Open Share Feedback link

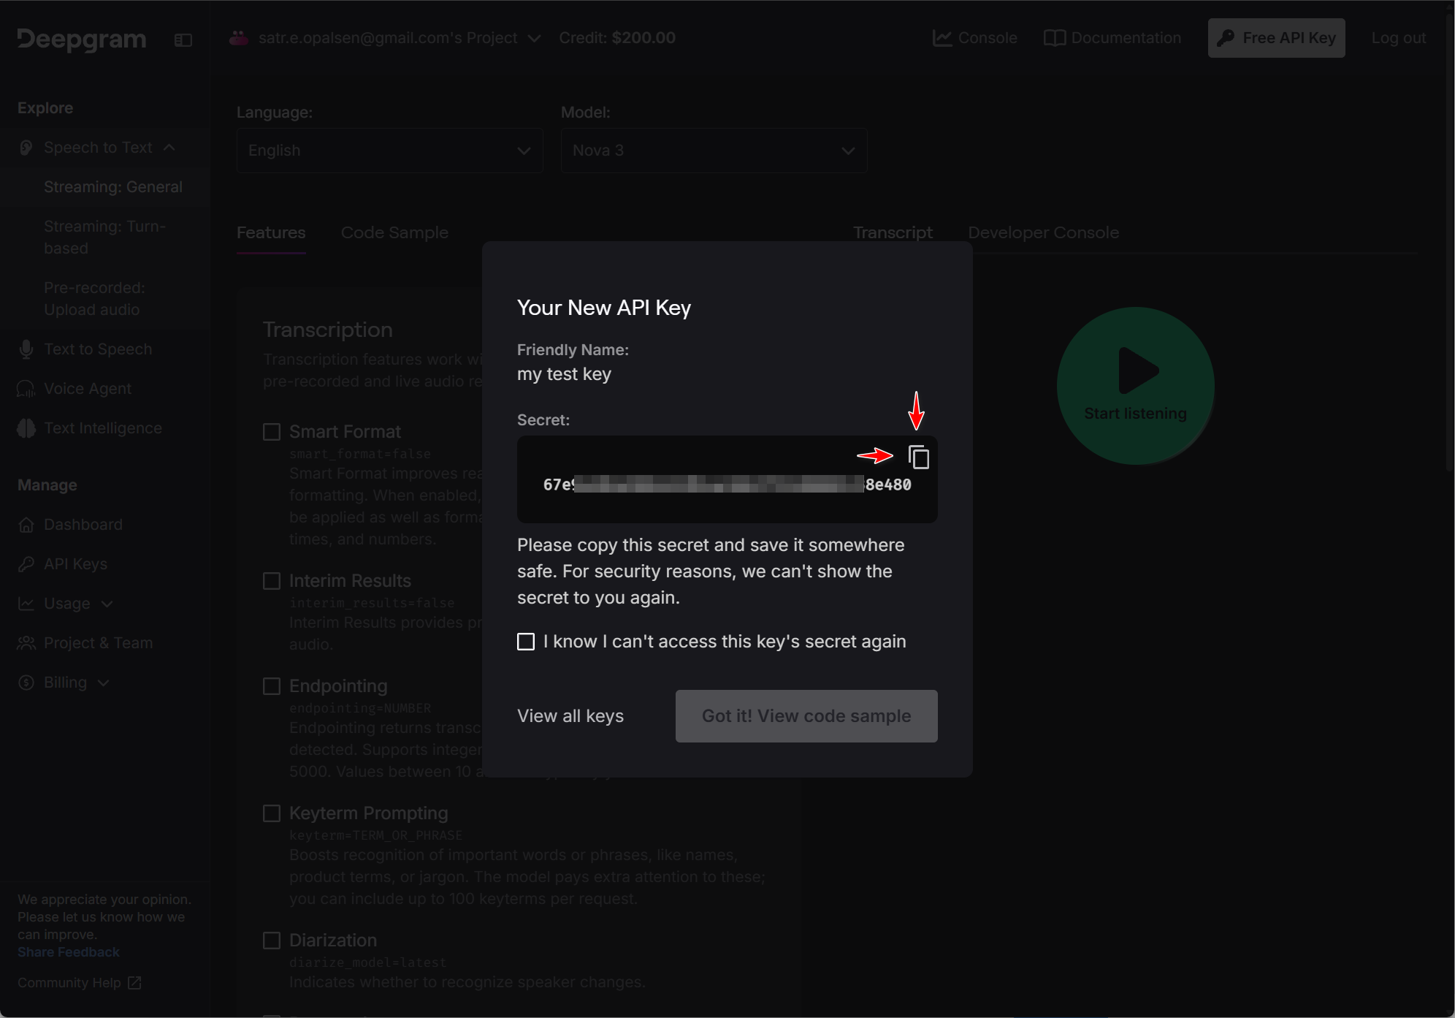pyautogui.click(x=68, y=952)
